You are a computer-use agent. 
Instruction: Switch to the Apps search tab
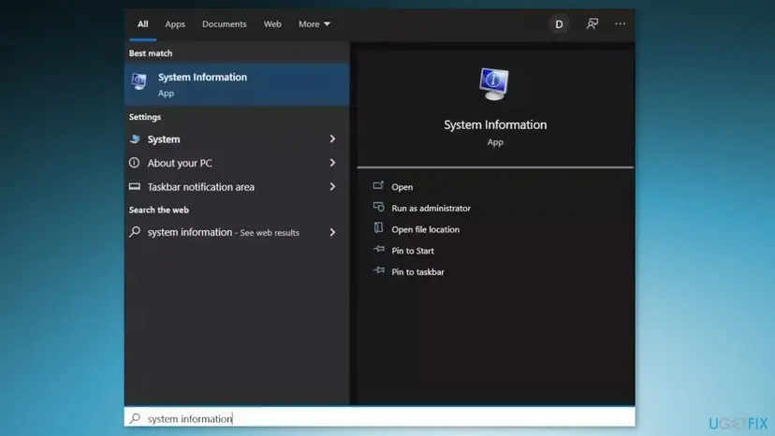[x=175, y=23]
